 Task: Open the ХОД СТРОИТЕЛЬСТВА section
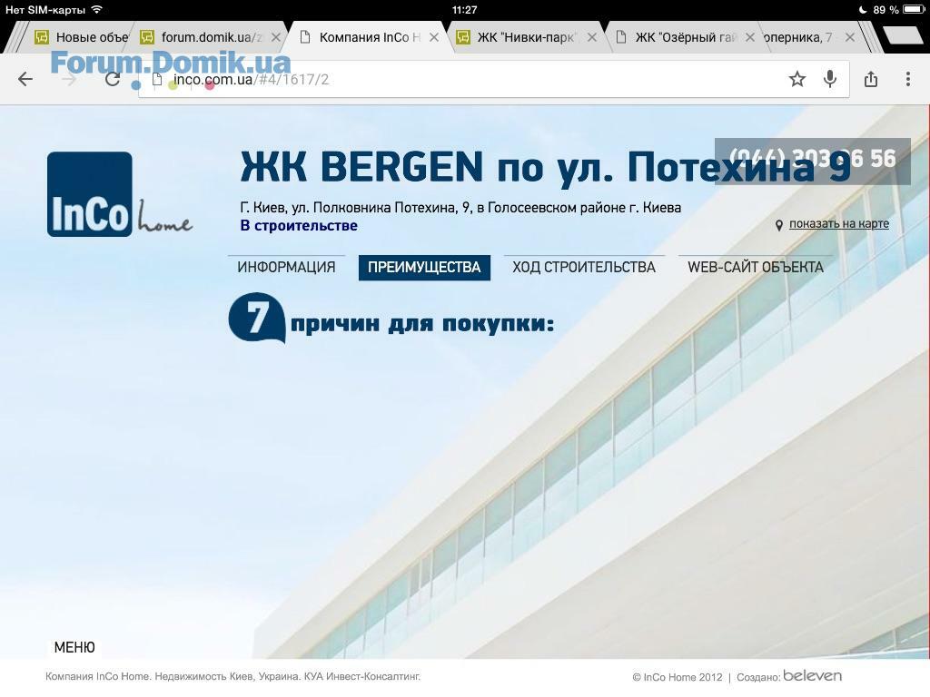584,268
